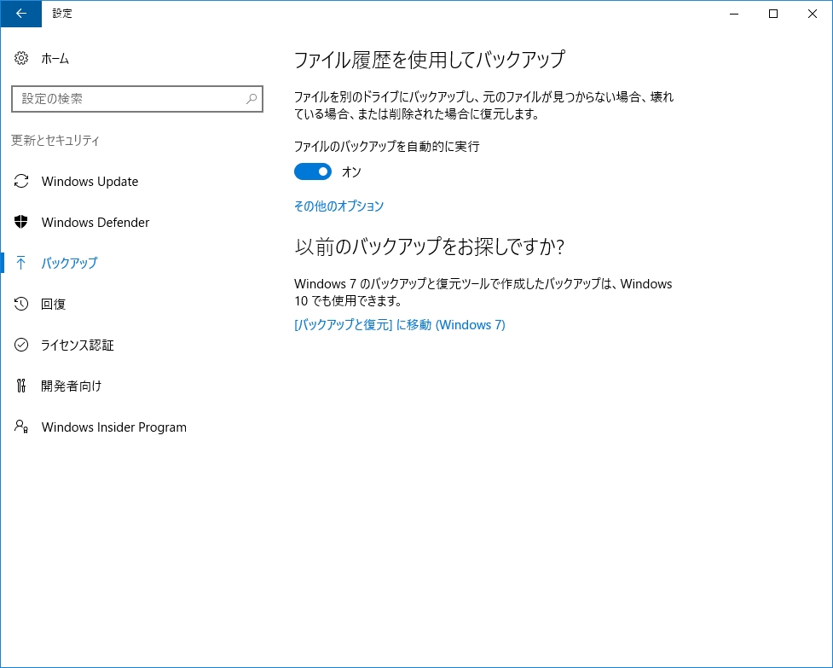Viewport: 833px width, 668px height.
Task: Open その他のオプション
Action: (x=338, y=206)
